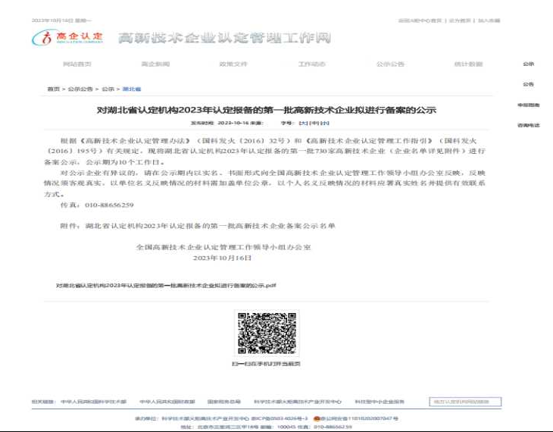Viewport: 553px width, 432px height.
Task: Click 湖北省 breadcrumb link
Action: [x=132, y=89]
